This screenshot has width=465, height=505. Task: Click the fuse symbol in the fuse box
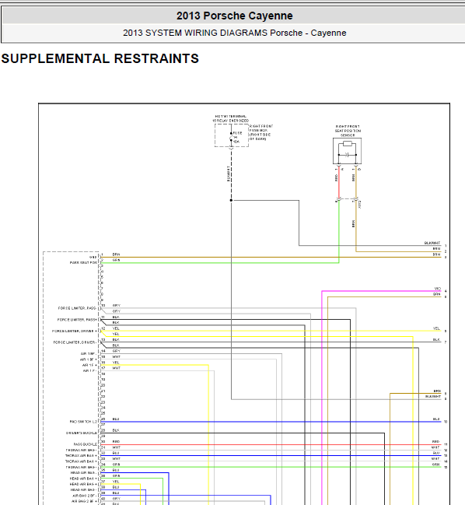click(231, 137)
